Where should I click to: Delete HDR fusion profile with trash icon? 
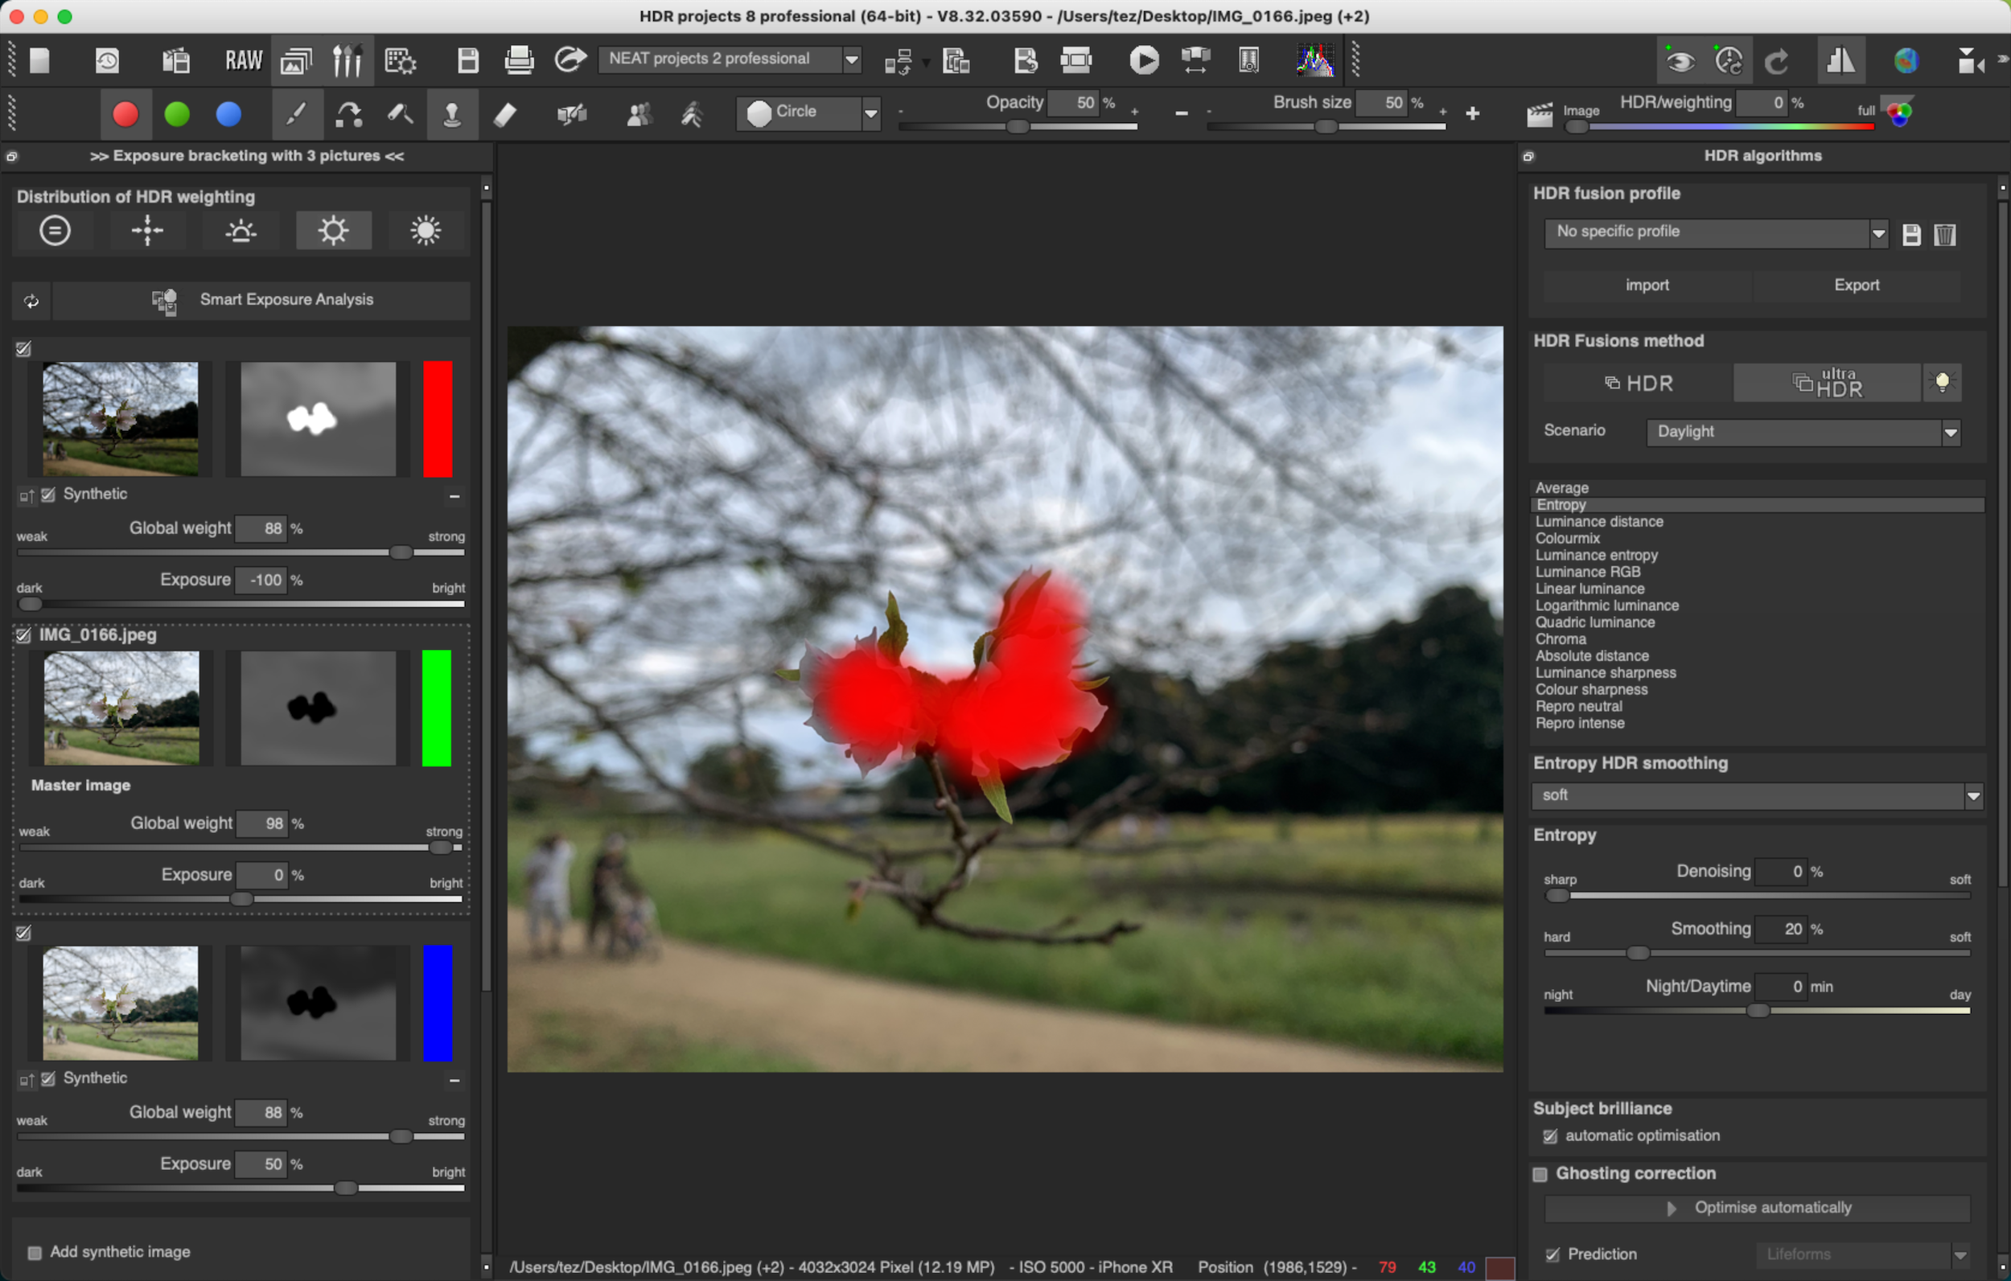pyautogui.click(x=1945, y=235)
